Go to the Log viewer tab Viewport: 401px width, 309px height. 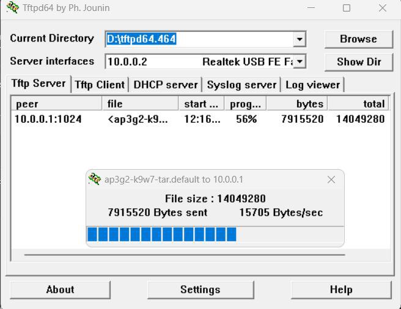click(312, 85)
